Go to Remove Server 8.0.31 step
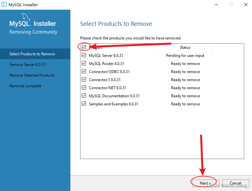The height and width of the screenshot is (191, 252). tap(28, 65)
